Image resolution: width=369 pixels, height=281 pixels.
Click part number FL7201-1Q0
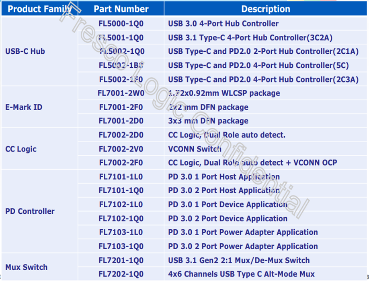(121, 260)
